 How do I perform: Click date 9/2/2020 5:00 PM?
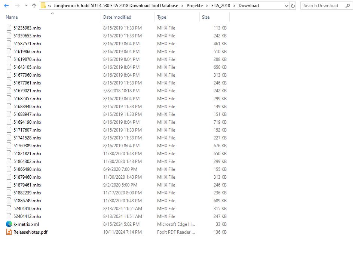120,185
